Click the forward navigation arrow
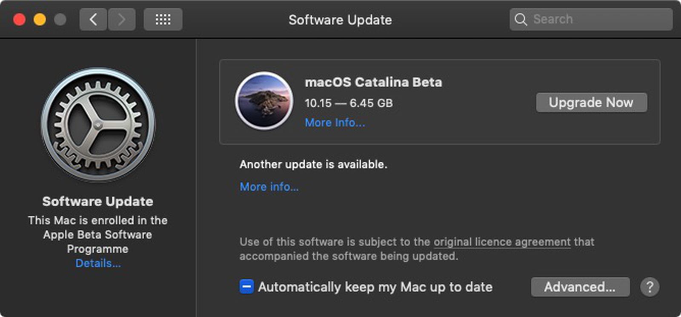681x317 pixels. click(x=122, y=20)
